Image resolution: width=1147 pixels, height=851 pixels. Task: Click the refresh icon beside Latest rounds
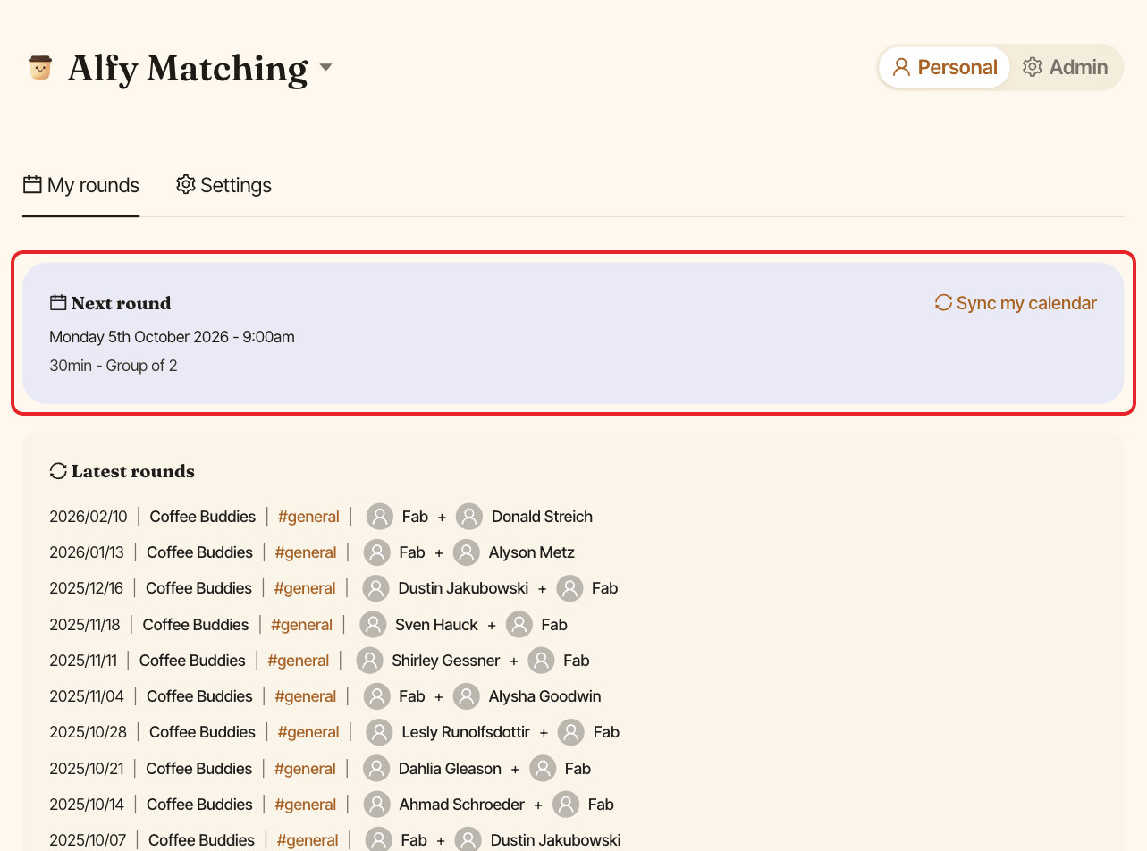(58, 471)
